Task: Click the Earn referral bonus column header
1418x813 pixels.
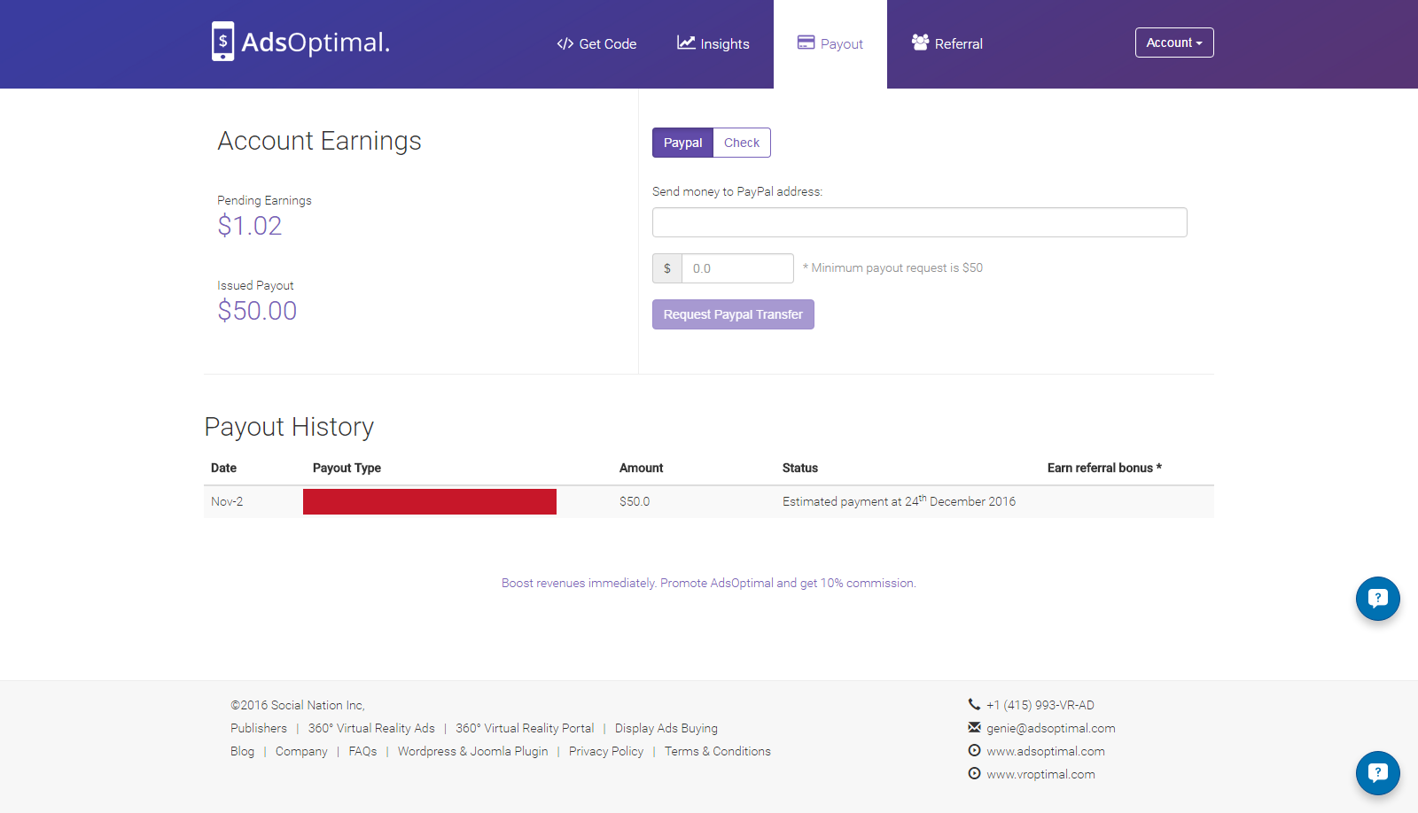Action: 1104,468
